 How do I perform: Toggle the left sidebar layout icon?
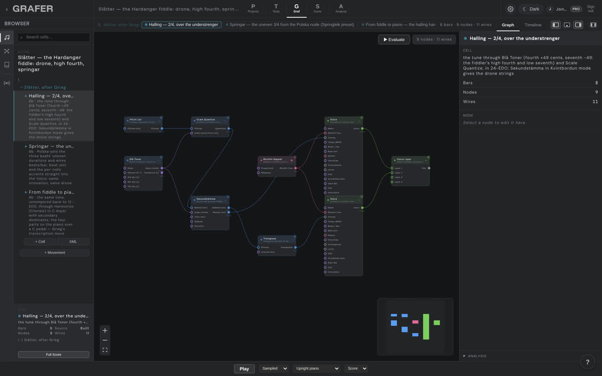pos(555,25)
